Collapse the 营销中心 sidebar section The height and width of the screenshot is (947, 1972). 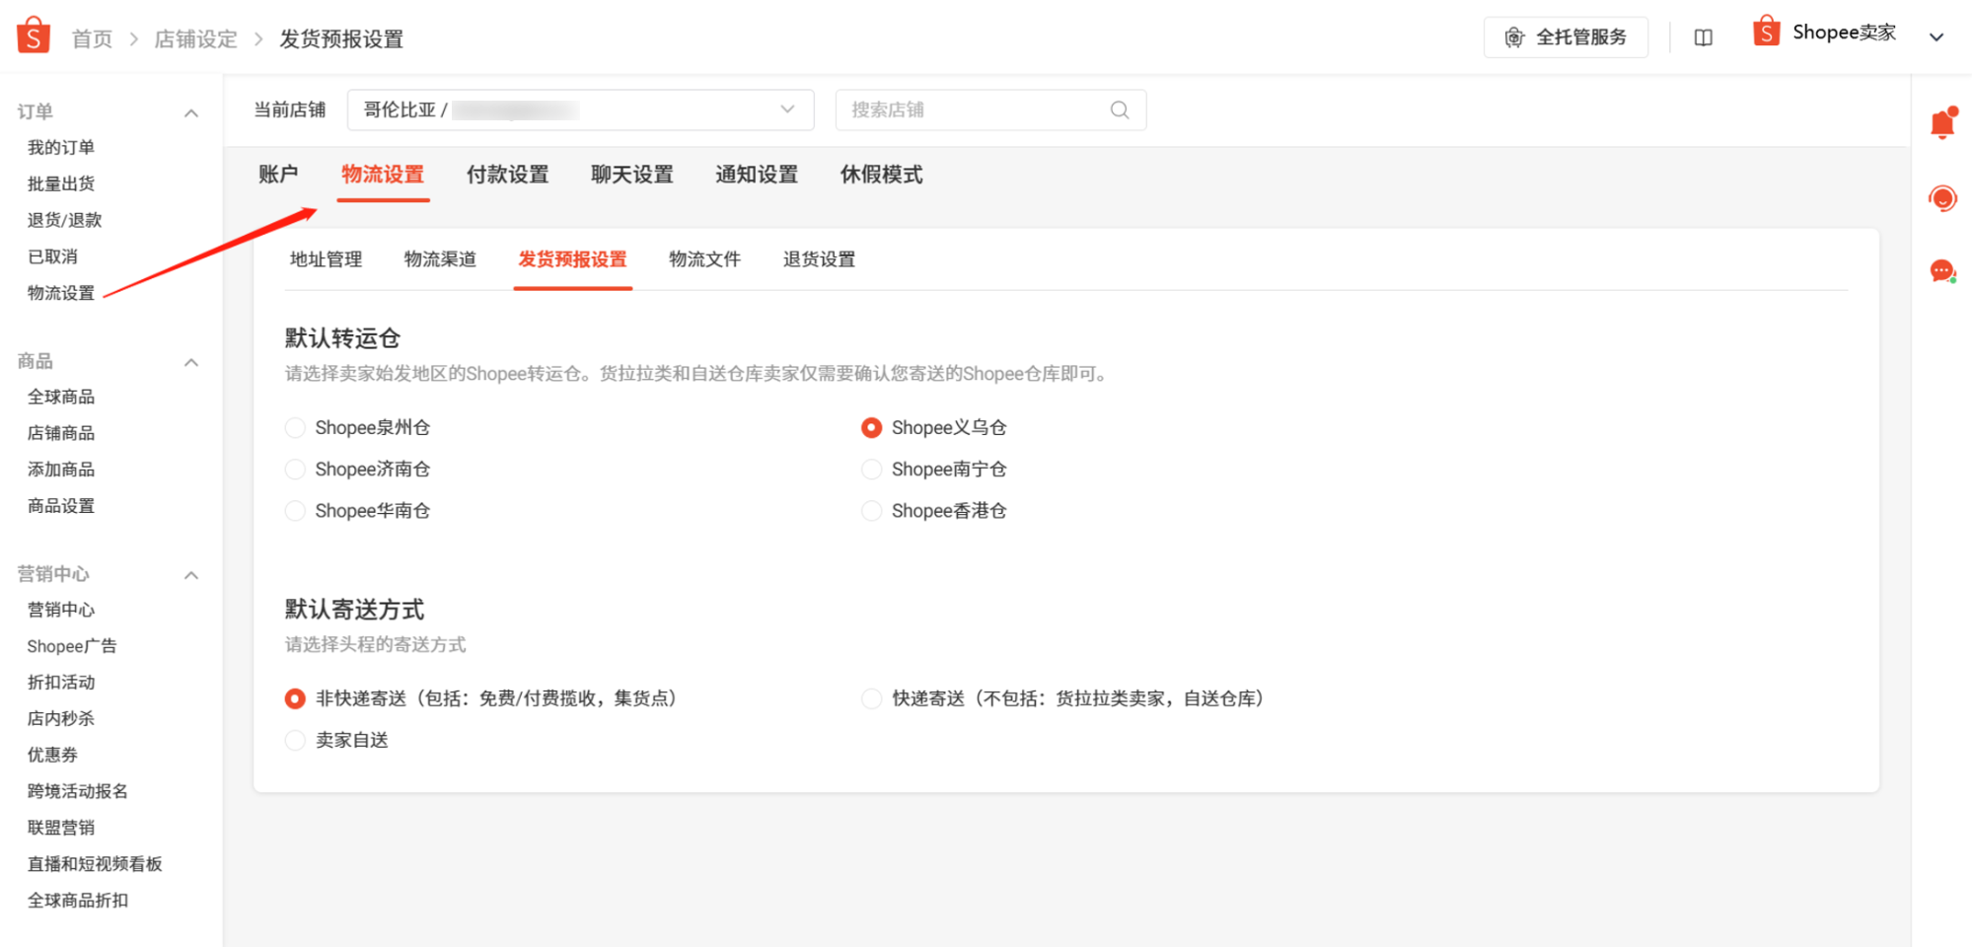coord(191,575)
